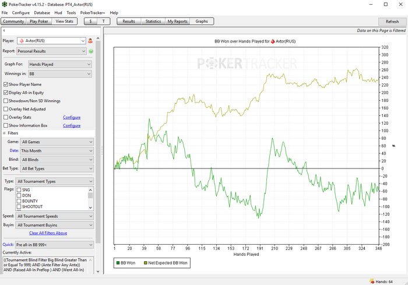Check the DON flag
This screenshot has height=285, width=408.
tap(19, 195)
